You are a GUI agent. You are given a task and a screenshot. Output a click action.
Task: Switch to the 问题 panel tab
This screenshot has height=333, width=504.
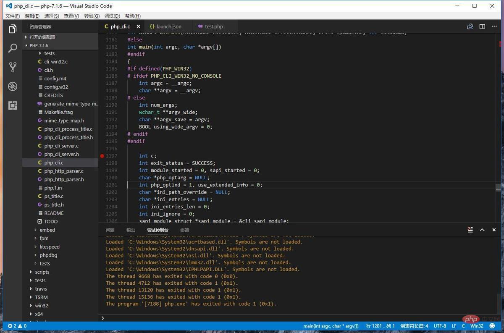110,230
